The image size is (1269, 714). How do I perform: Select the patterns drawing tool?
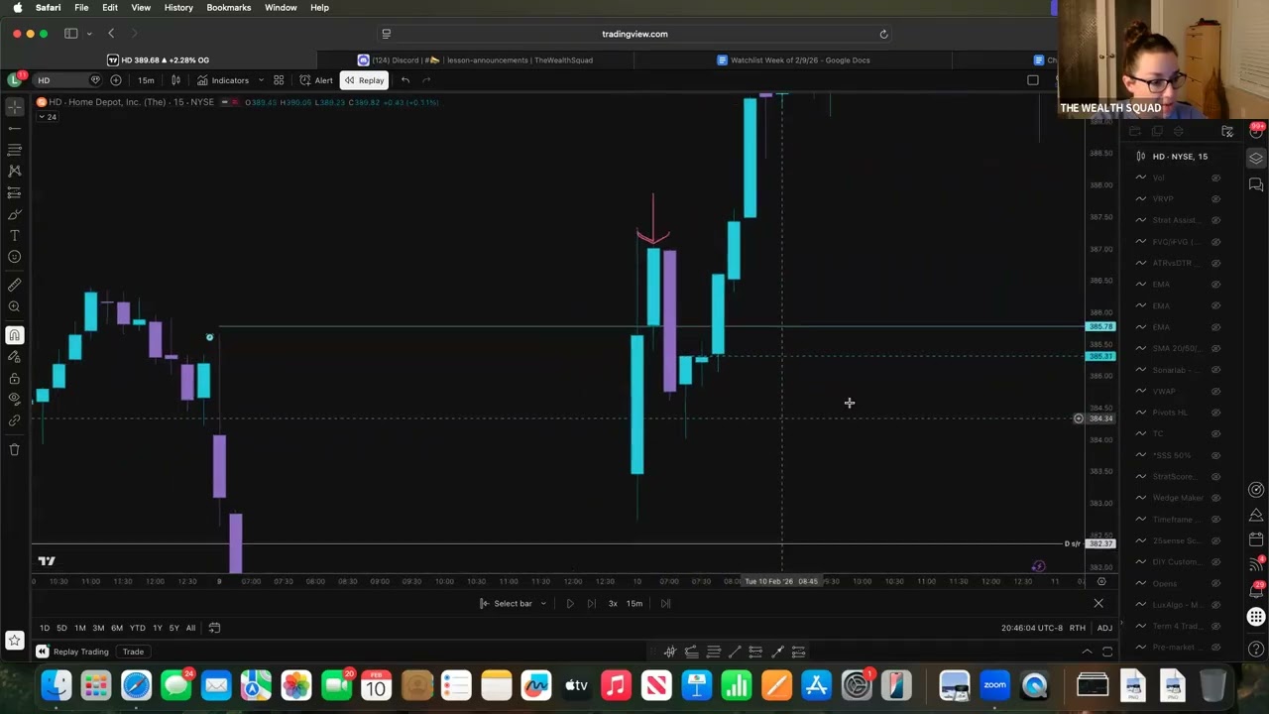pyautogui.click(x=15, y=172)
